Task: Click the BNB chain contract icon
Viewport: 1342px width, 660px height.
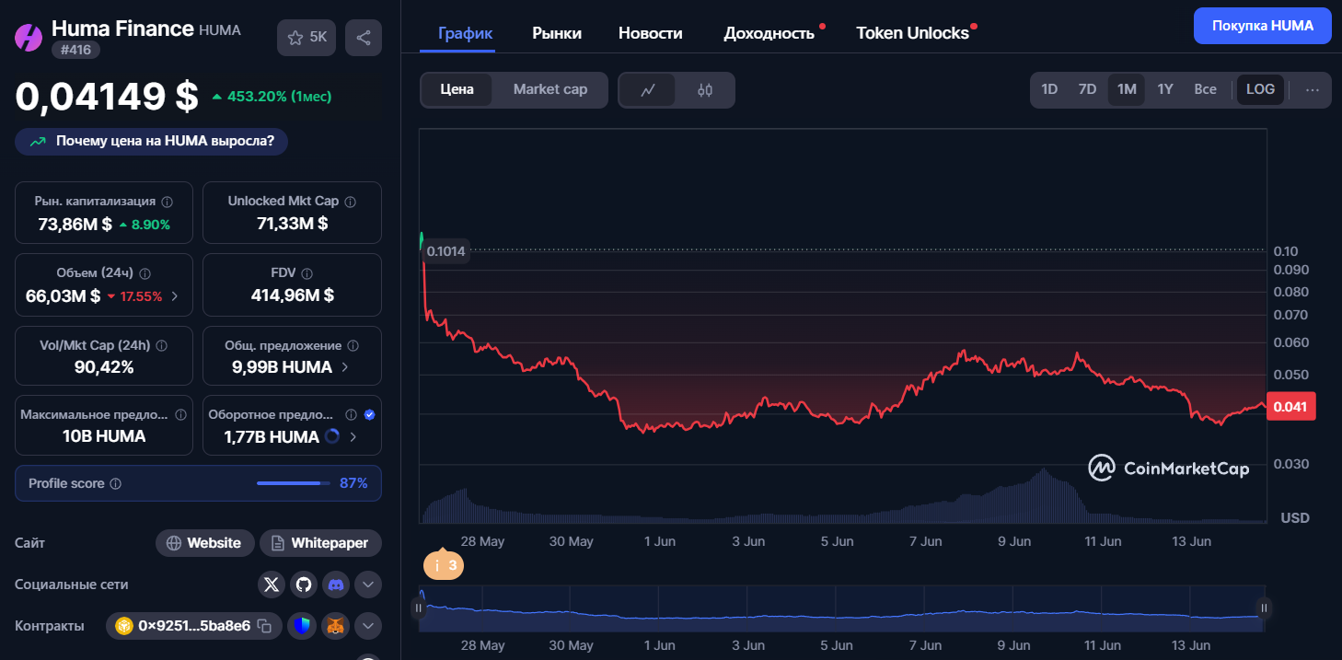Action: [124, 626]
